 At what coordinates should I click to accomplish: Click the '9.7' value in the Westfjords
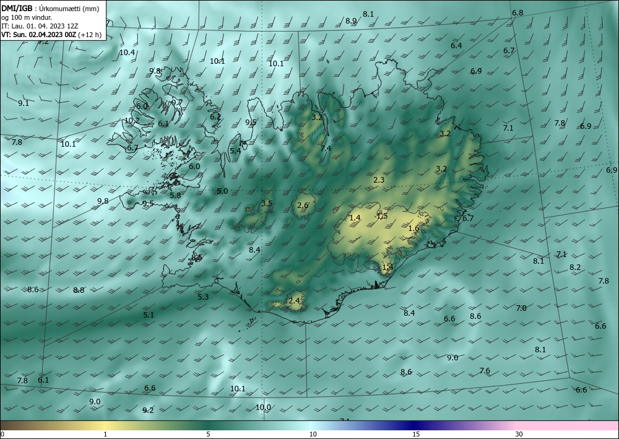177,103
